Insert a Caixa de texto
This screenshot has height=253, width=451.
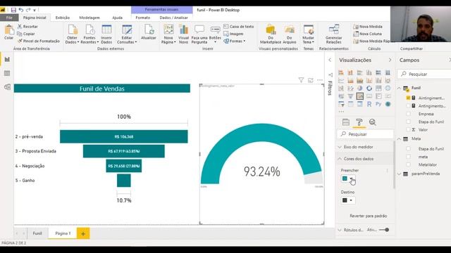[239, 27]
